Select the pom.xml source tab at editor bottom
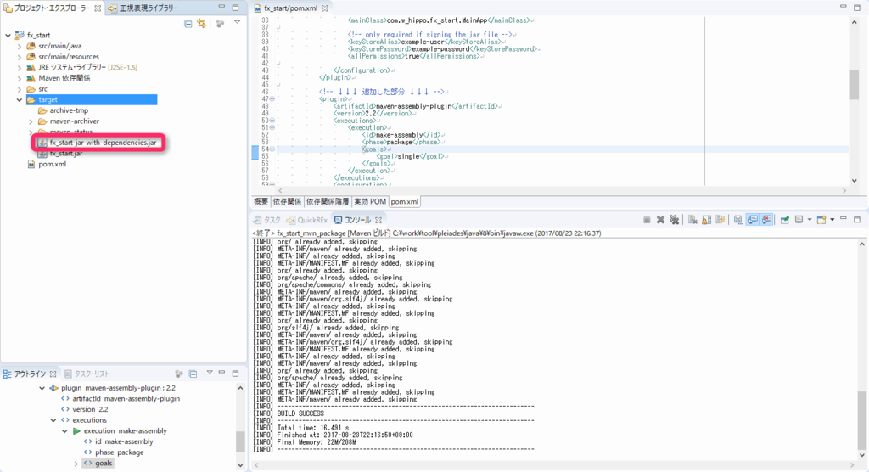 tap(405, 201)
